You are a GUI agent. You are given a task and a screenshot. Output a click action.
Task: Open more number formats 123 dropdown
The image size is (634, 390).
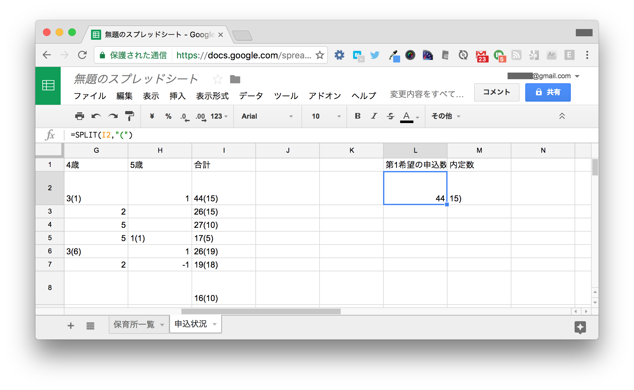click(x=219, y=116)
